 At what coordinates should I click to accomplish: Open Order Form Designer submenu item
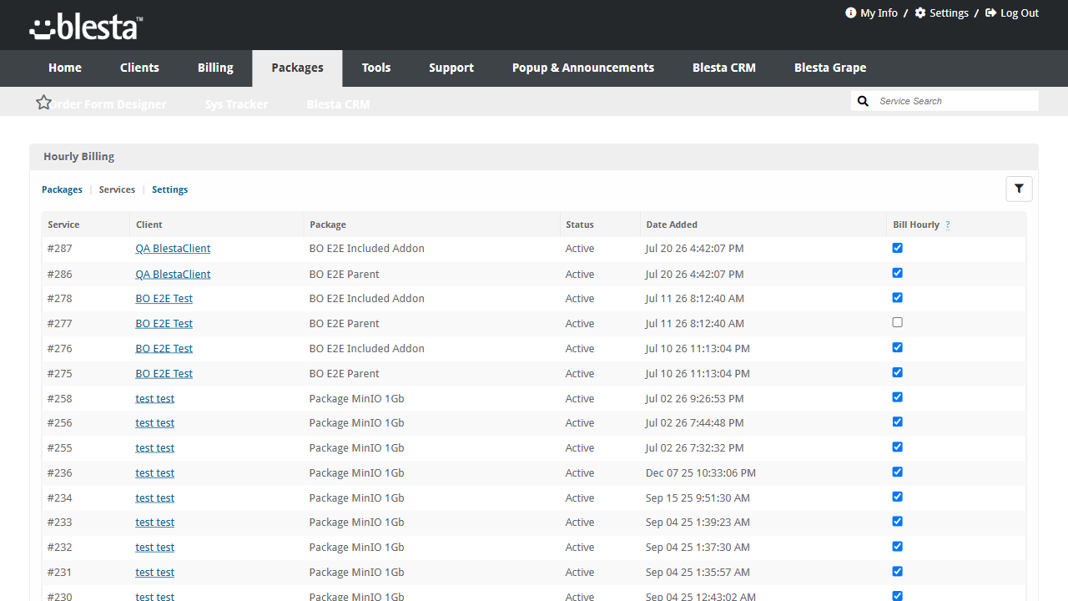(107, 104)
